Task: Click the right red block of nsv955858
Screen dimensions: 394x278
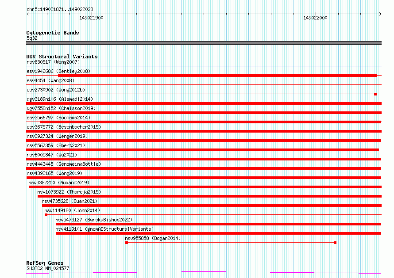Action: point(335,243)
